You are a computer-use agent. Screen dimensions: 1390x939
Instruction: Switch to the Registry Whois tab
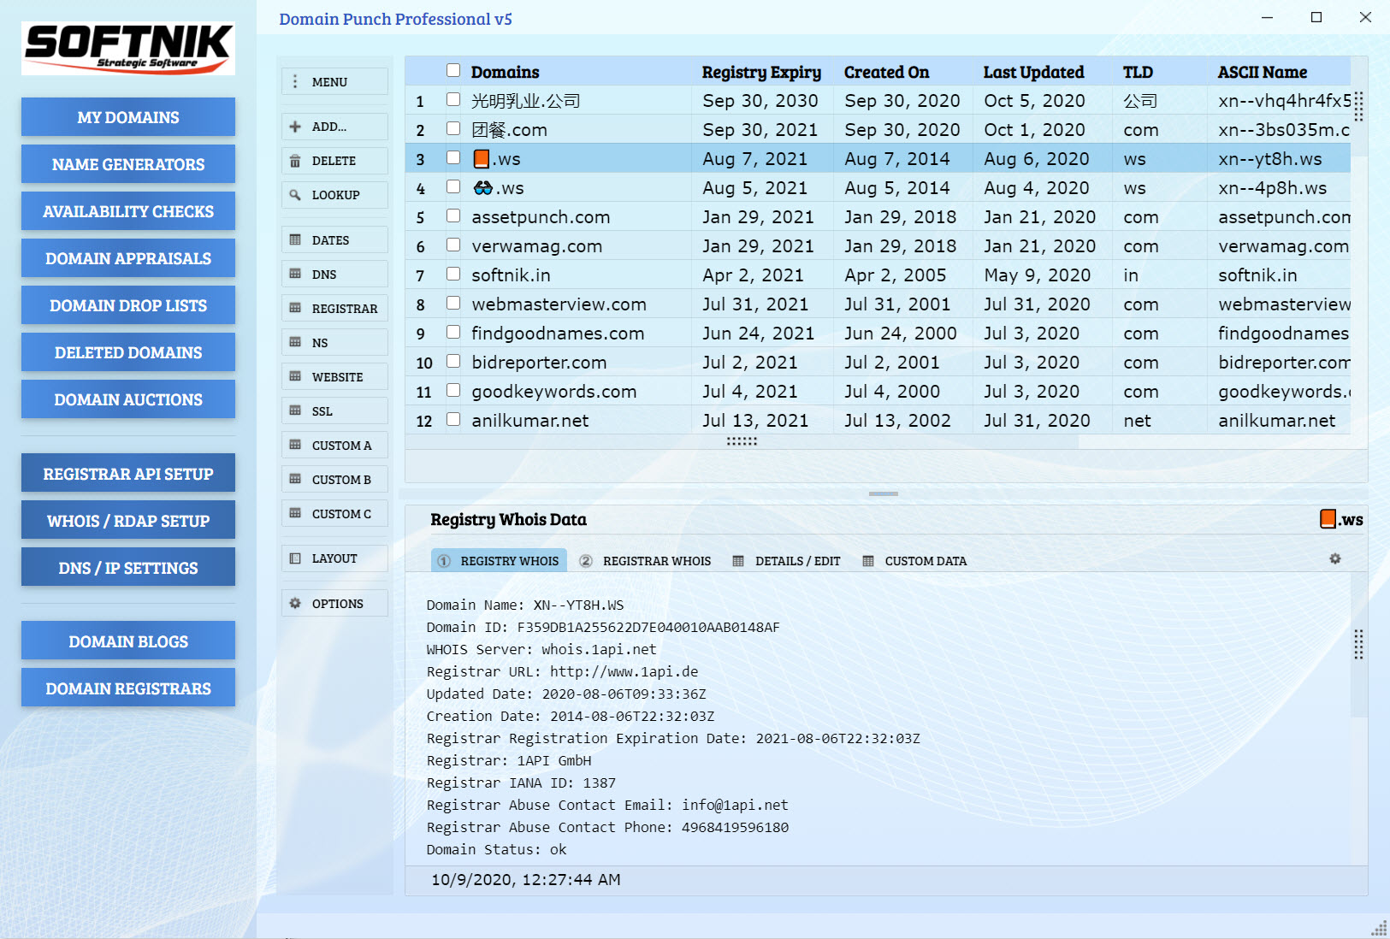click(x=499, y=561)
